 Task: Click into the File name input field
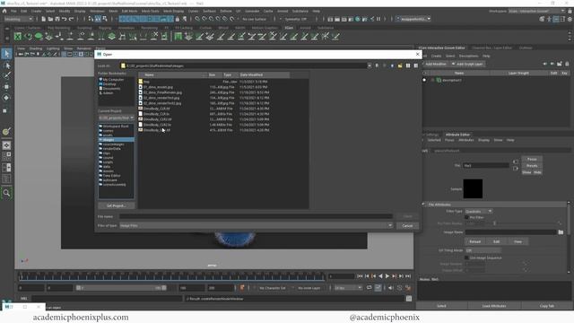256,216
